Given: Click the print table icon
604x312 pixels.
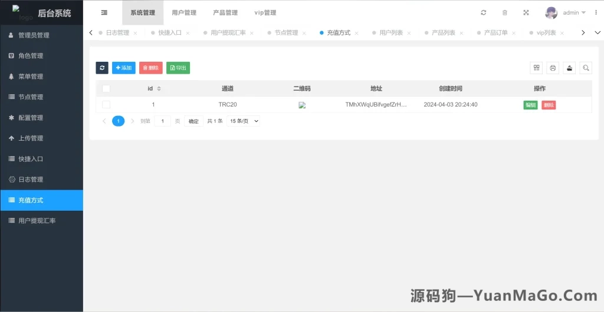Looking at the screenshot, I should tap(553, 68).
